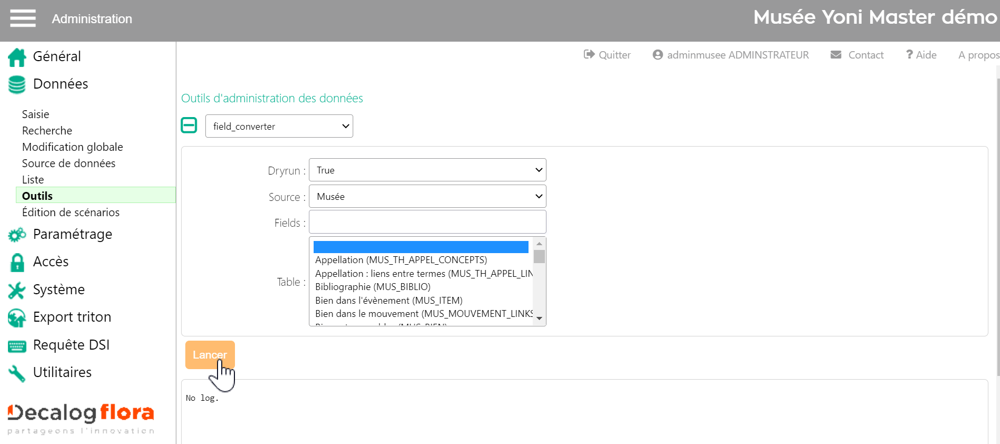This screenshot has width=1000, height=444.
Task: Open the Source dropdown showing Musée
Action: 427,197
